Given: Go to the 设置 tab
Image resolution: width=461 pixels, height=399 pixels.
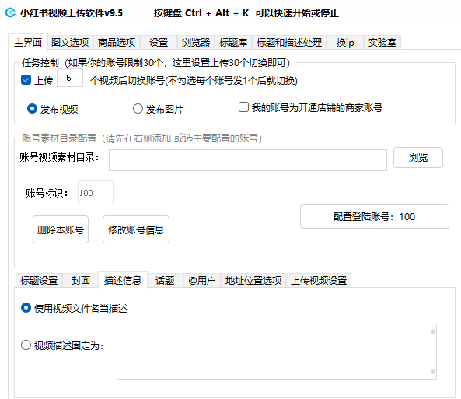Looking at the screenshot, I should (159, 42).
